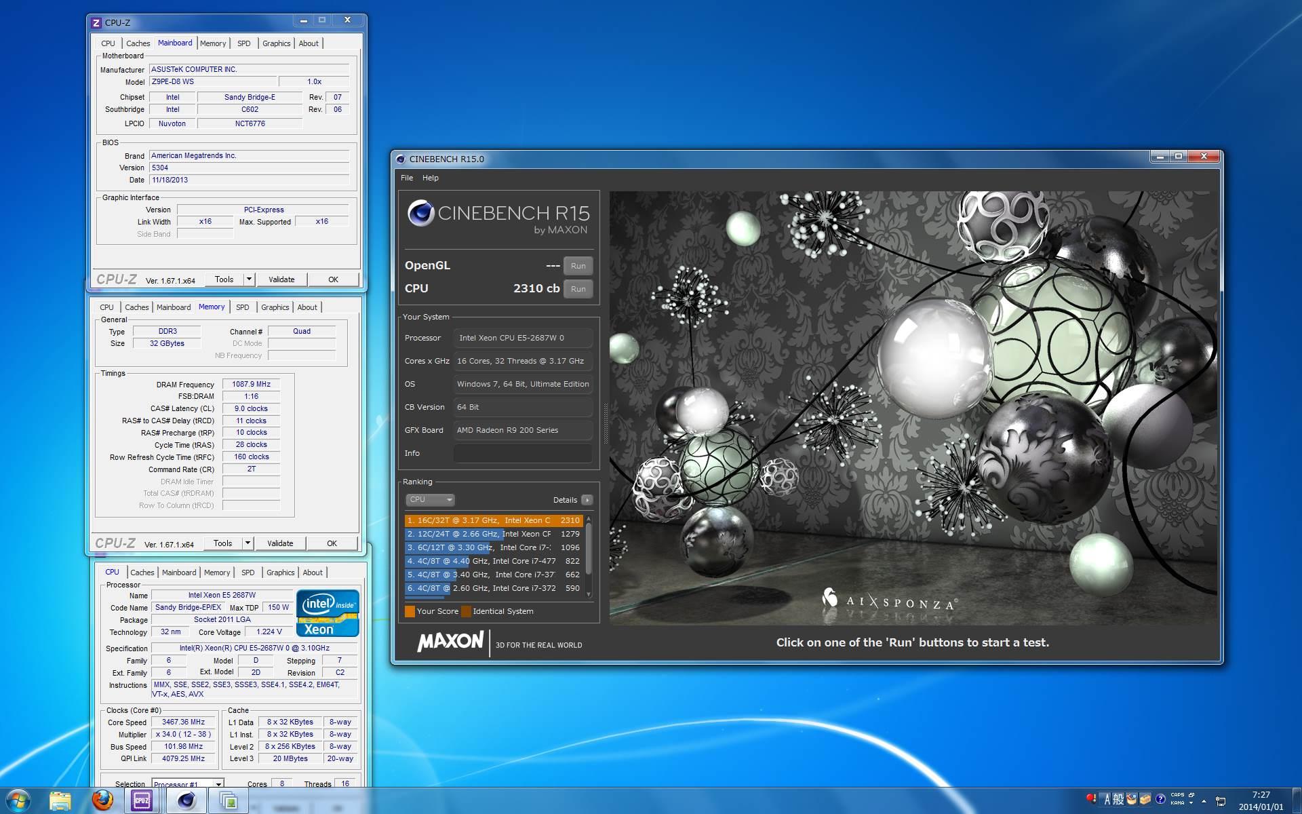The height and width of the screenshot is (814, 1302).
Task: Open the IME pad icon
Action: click(x=1132, y=799)
